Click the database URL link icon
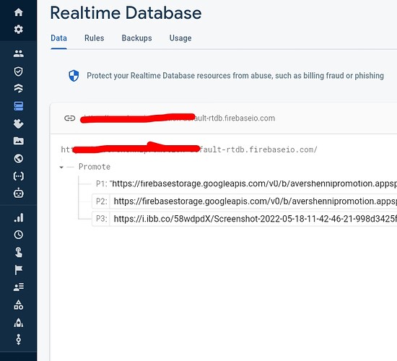The height and width of the screenshot is (361, 397). (69, 118)
